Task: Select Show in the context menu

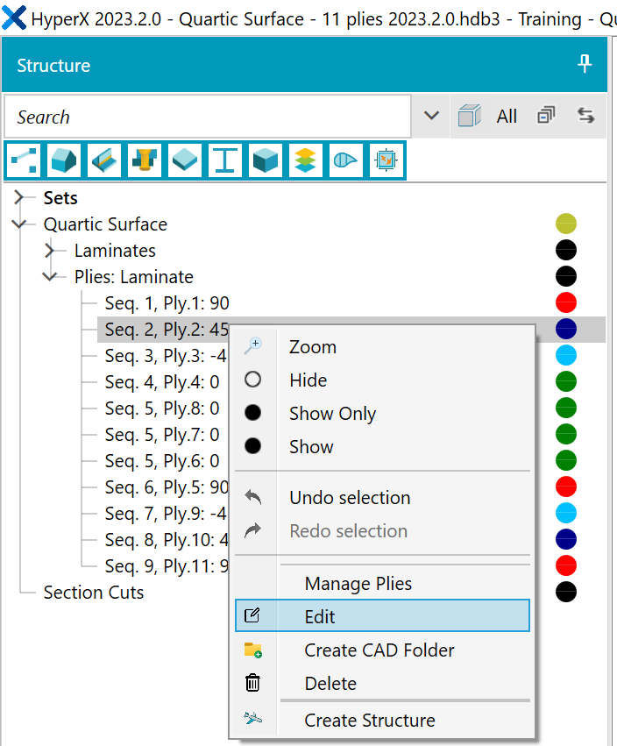Action: (x=312, y=447)
